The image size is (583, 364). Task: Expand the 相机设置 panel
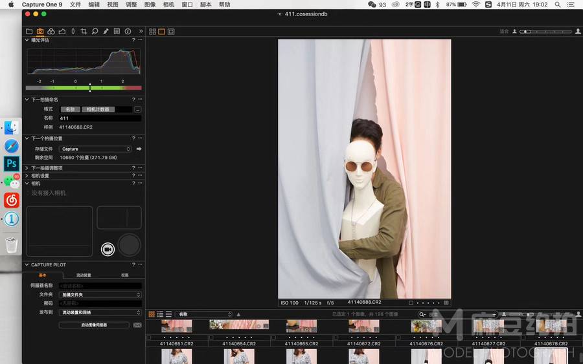pyautogui.click(x=27, y=176)
